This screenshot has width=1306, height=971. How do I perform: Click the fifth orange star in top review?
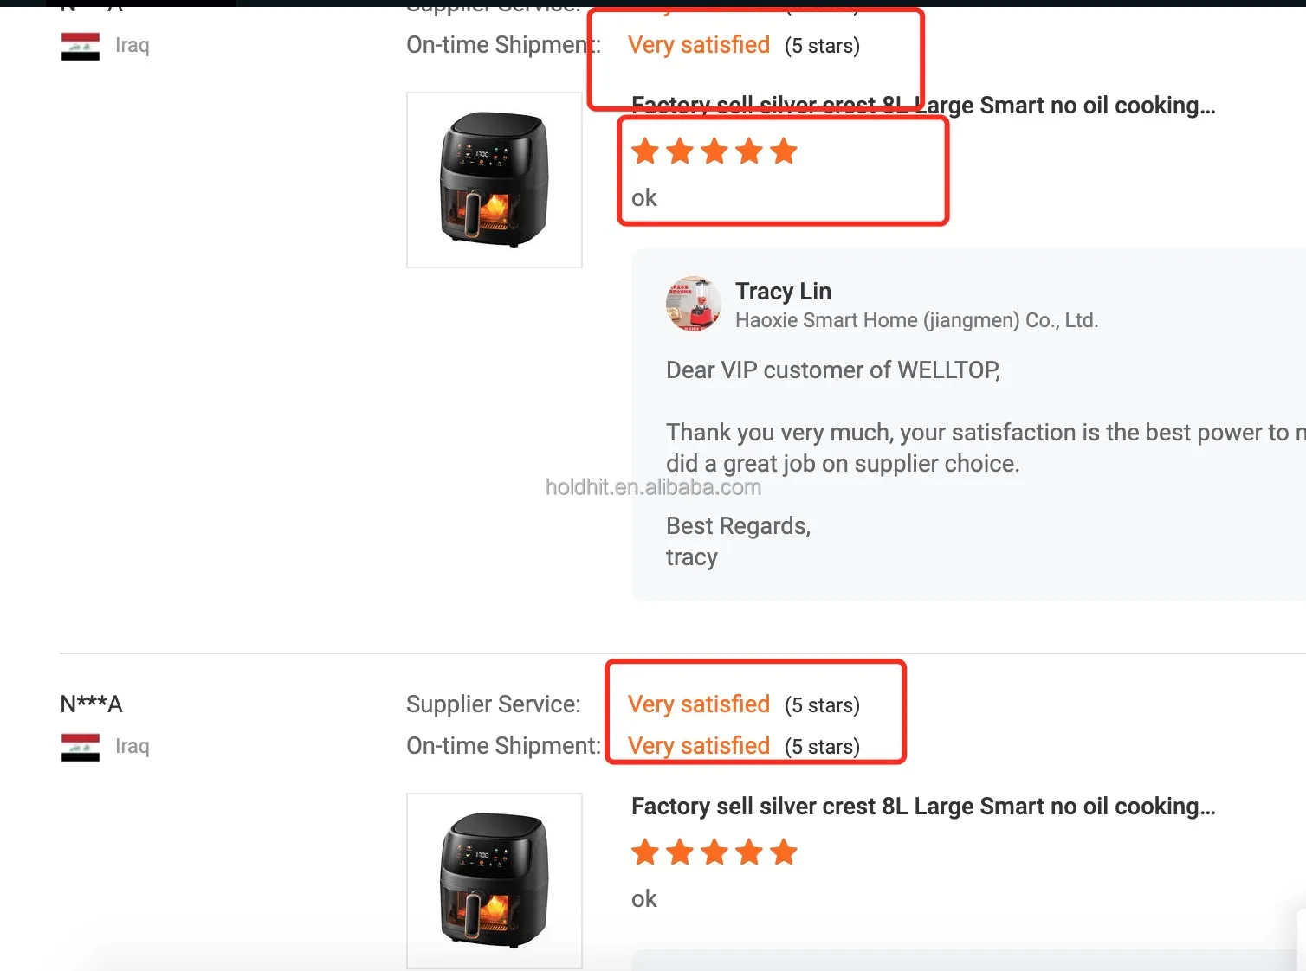(784, 151)
